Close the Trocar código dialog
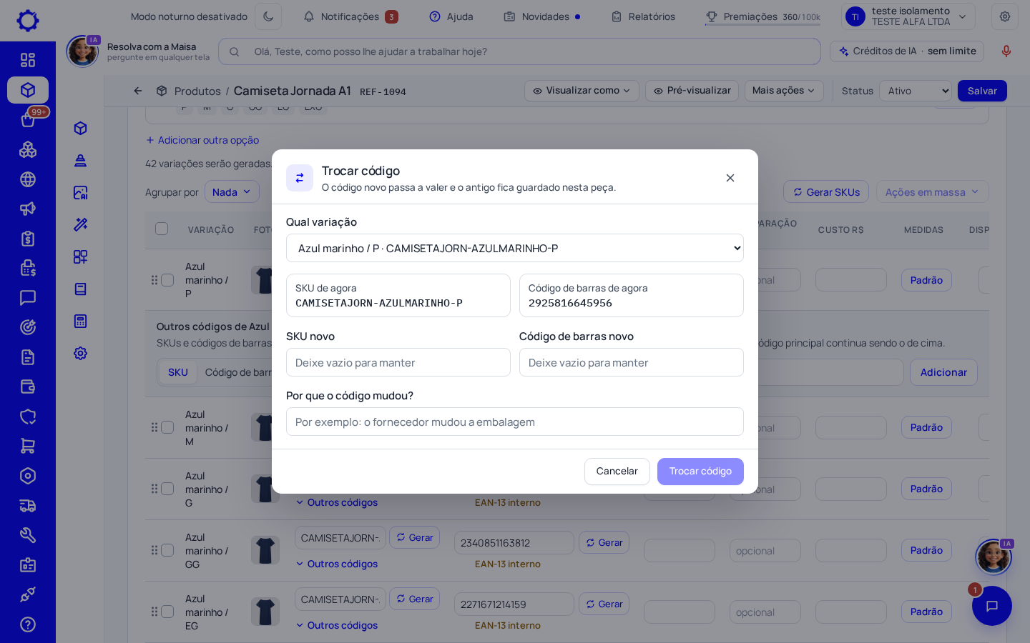 pyautogui.click(x=730, y=178)
